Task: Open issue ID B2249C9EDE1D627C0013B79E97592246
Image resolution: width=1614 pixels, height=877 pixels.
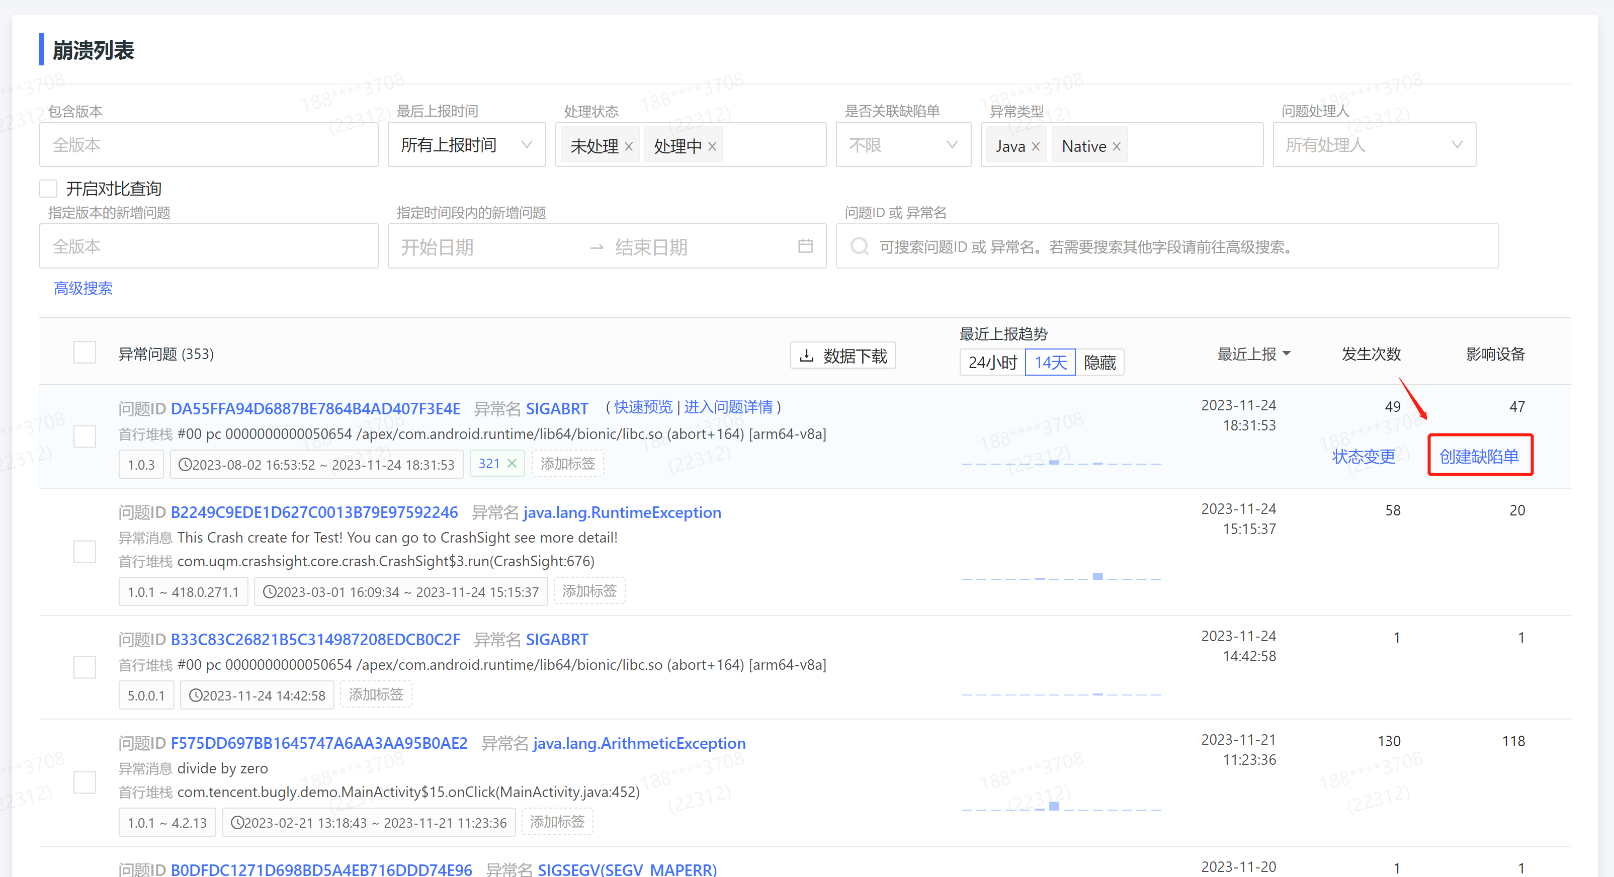Action: pos(314,512)
